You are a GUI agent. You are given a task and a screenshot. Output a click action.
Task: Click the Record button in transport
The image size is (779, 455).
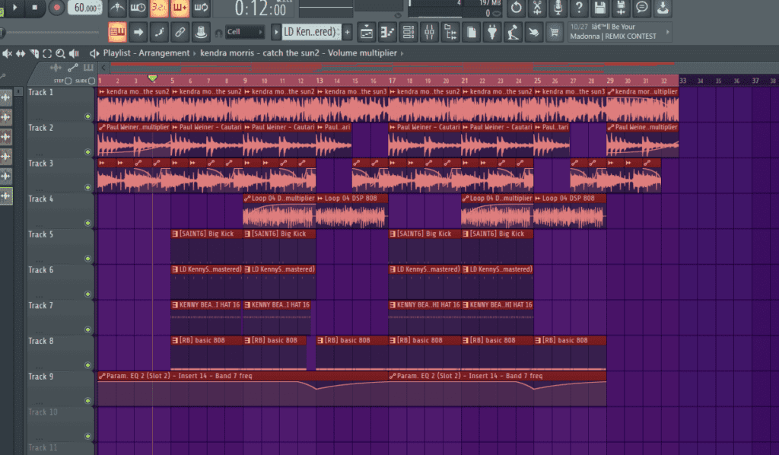pyautogui.click(x=57, y=8)
